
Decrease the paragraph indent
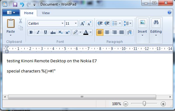tap(100, 23)
